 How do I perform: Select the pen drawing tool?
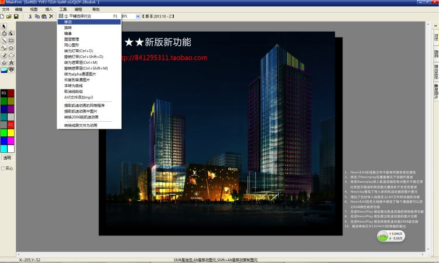tap(4, 55)
